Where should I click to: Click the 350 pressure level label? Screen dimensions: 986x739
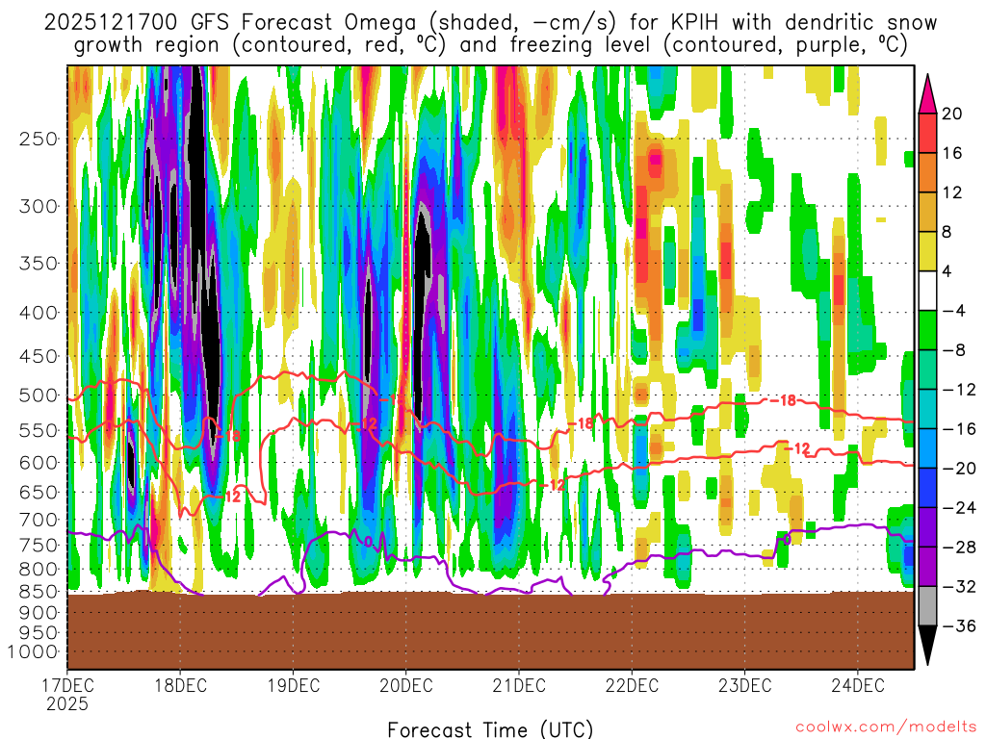pyautogui.click(x=39, y=264)
